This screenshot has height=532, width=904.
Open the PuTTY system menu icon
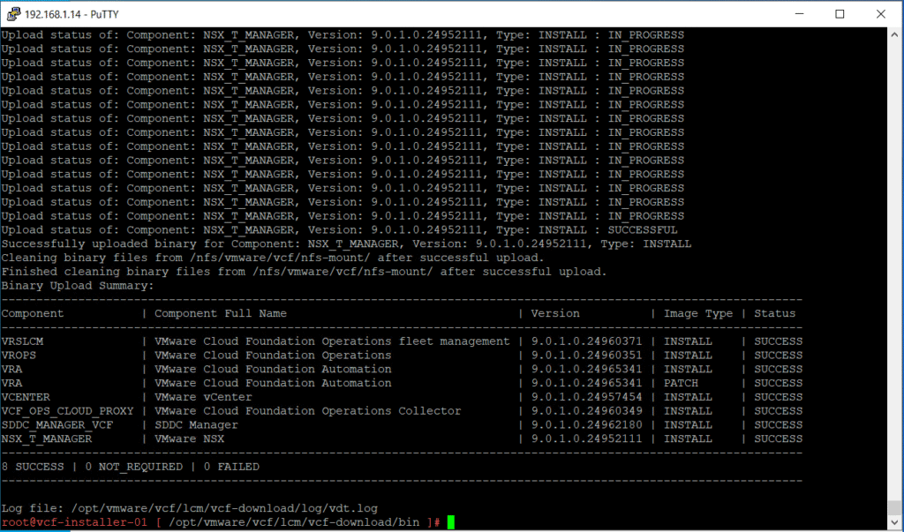[12, 14]
